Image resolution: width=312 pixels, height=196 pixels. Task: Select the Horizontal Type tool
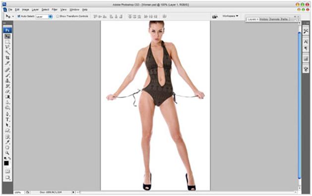pos(7,120)
